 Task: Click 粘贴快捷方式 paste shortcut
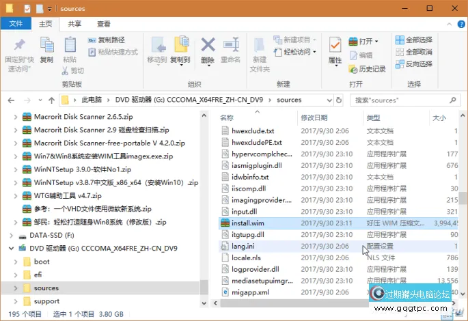(113, 52)
